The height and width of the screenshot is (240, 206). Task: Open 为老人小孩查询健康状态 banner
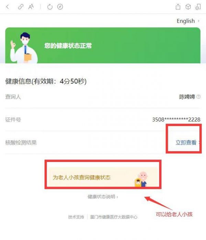pyautogui.click(x=103, y=177)
